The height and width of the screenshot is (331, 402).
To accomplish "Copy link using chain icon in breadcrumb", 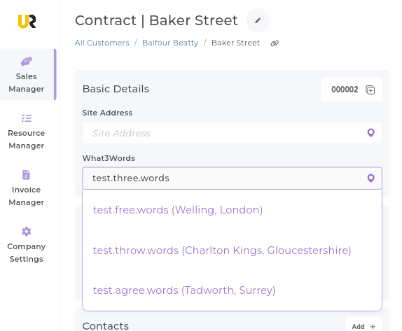I will (275, 43).
